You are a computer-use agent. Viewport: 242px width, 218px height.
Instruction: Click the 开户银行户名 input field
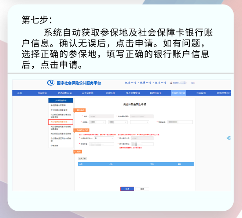tap(142, 138)
